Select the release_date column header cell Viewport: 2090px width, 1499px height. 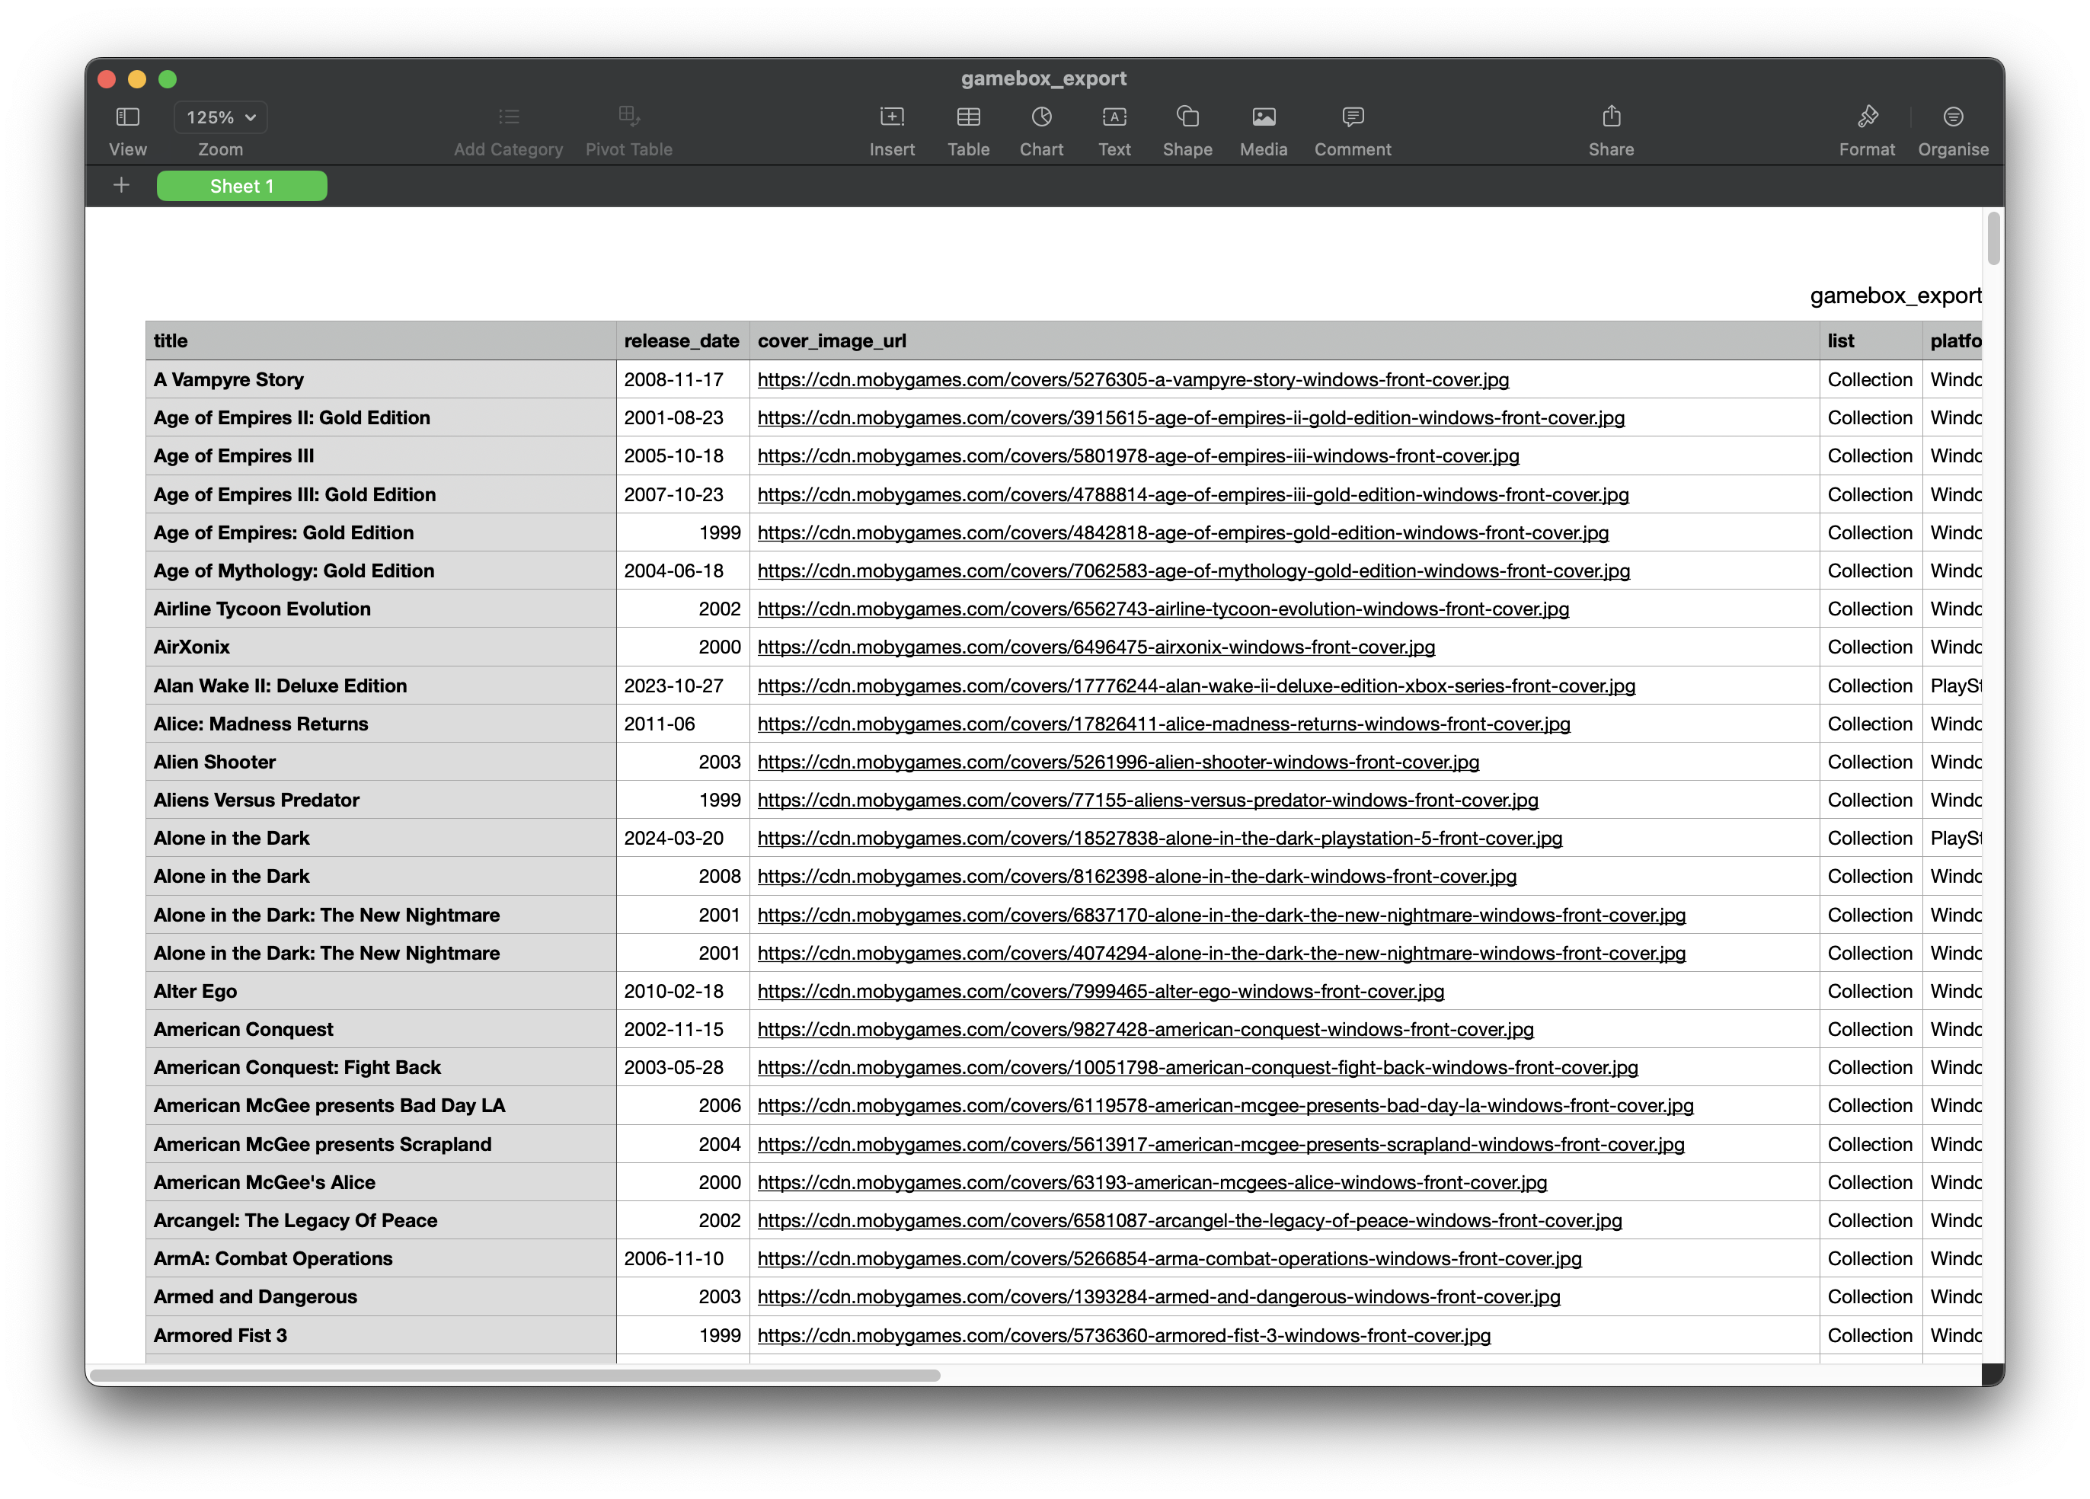pos(681,341)
